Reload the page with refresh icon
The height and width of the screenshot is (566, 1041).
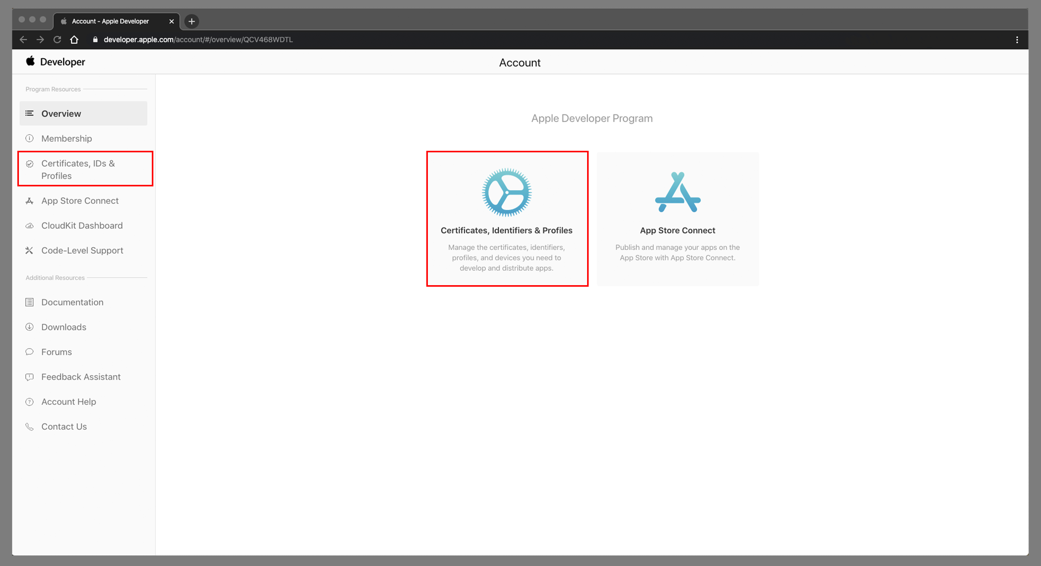coord(57,40)
